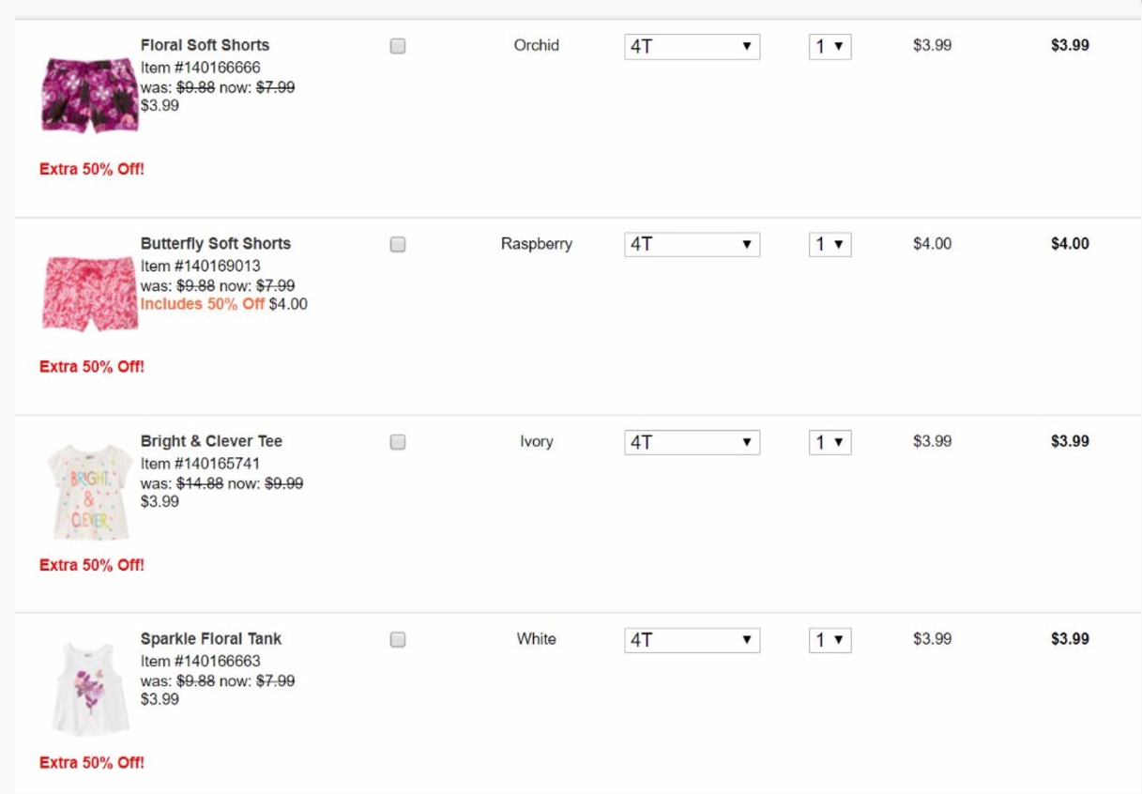Change quantity for Sparkle Floral Tank

(x=830, y=640)
